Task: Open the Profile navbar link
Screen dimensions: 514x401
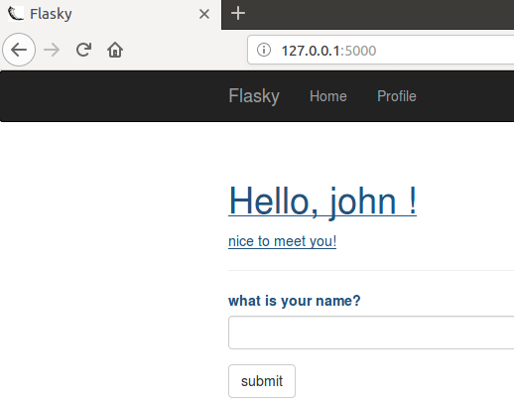Action: point(397,96)
